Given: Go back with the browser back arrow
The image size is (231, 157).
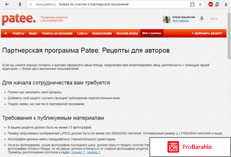Looking at the screenshot, I should pyautogui.click(x=7, y=4).
